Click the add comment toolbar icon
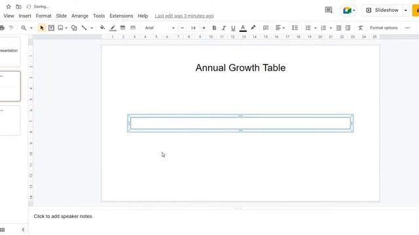The image size is (419, 235). pos(266,27)
